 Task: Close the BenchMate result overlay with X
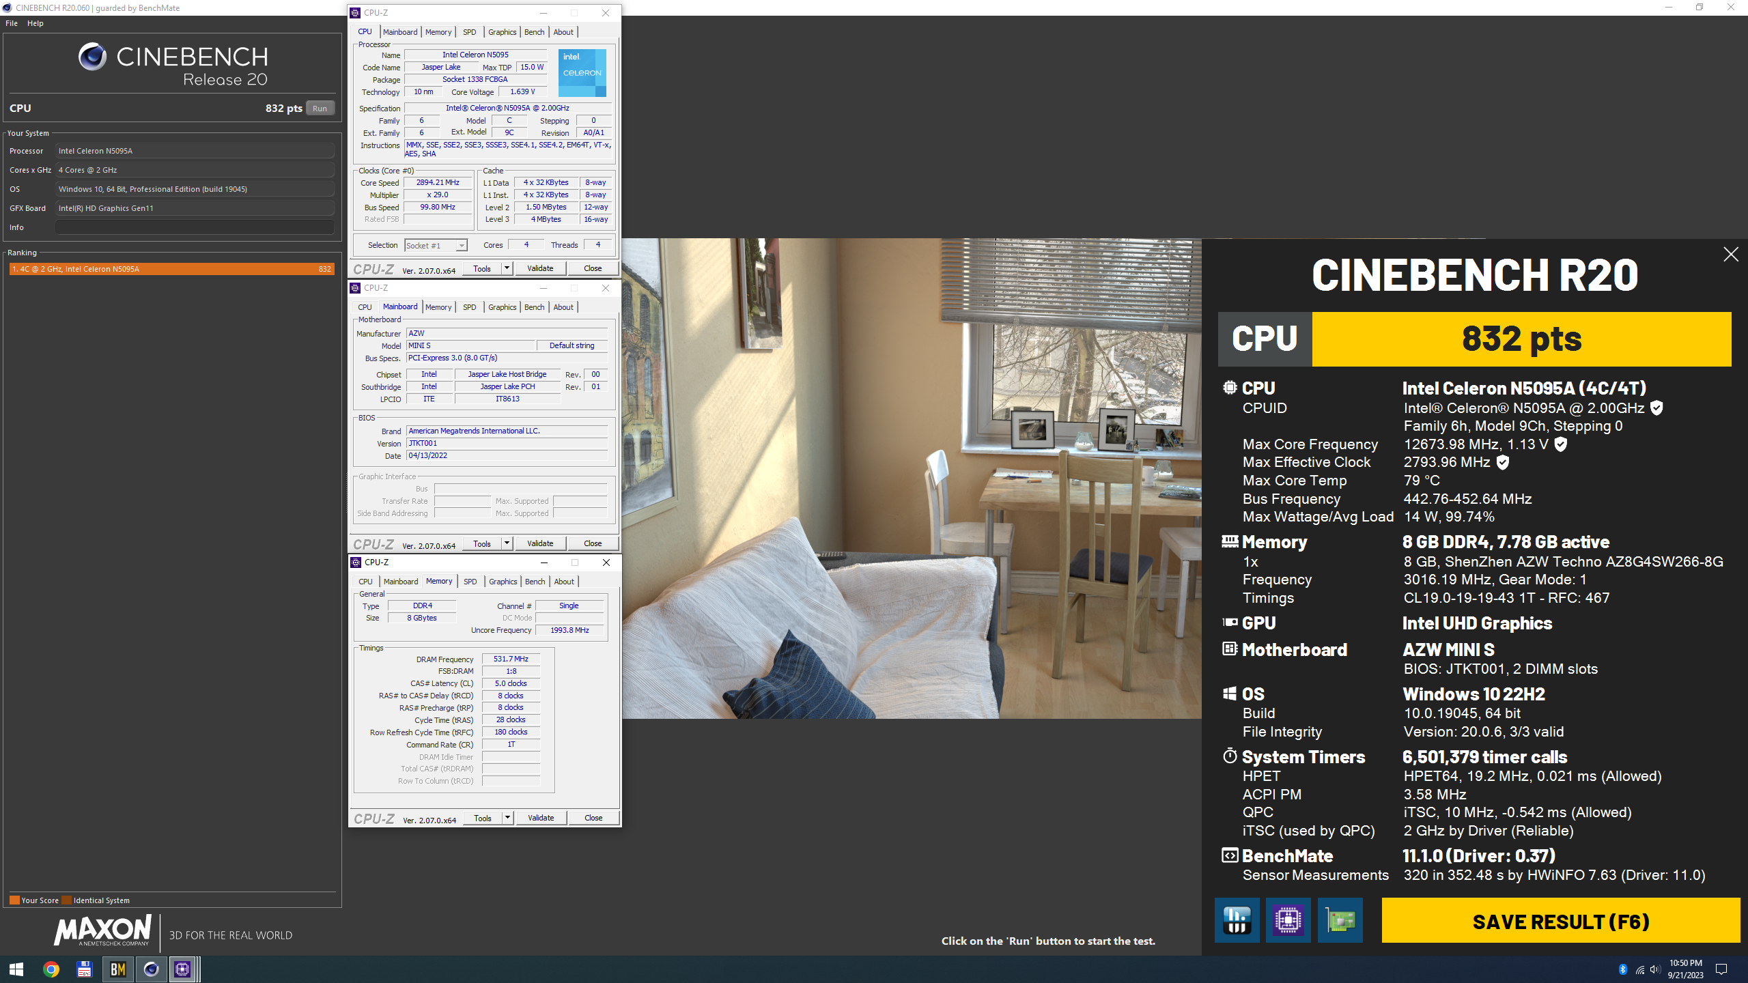click(1731, 255)
